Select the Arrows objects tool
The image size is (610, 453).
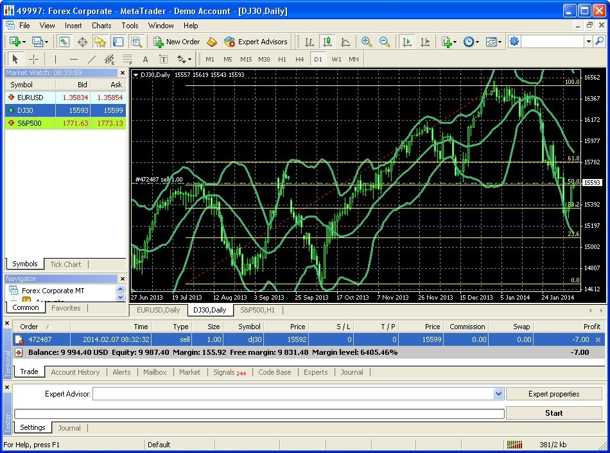tap(181, 59)
